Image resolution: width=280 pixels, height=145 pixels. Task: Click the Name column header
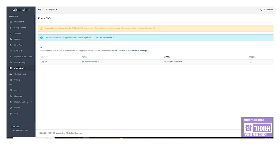(x=84, y=57)
